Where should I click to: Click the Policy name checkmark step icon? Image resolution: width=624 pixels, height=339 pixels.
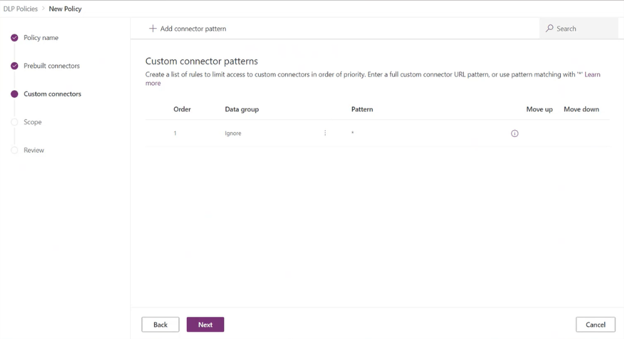click(14, 38)
